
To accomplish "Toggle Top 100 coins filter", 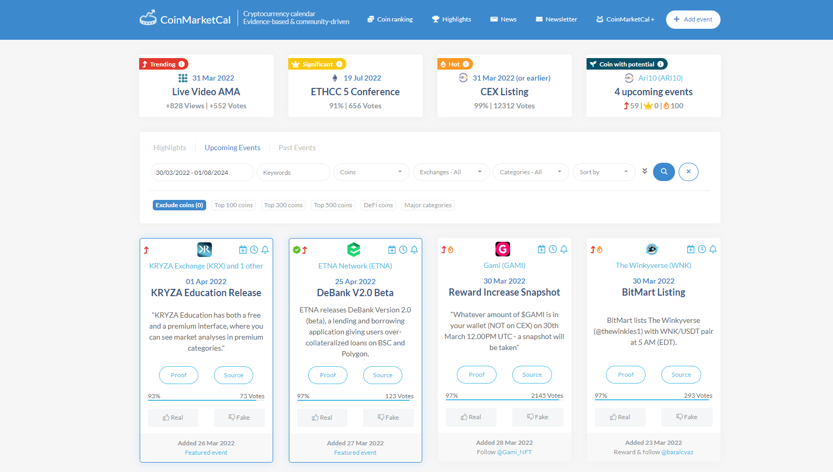I will click(x=233, y=205).
